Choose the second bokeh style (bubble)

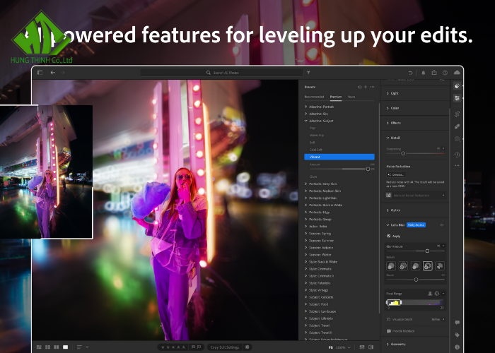[403, 266]
